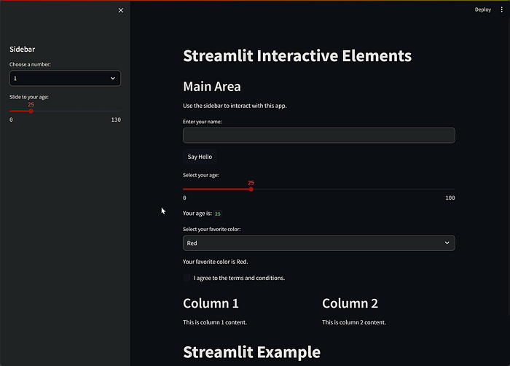This screenshot has width=510, height=366.
Task: Click the 'Slide to your age:' label
Action: 29,97
